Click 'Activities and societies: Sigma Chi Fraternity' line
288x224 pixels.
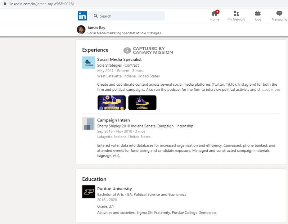[157, 212]
